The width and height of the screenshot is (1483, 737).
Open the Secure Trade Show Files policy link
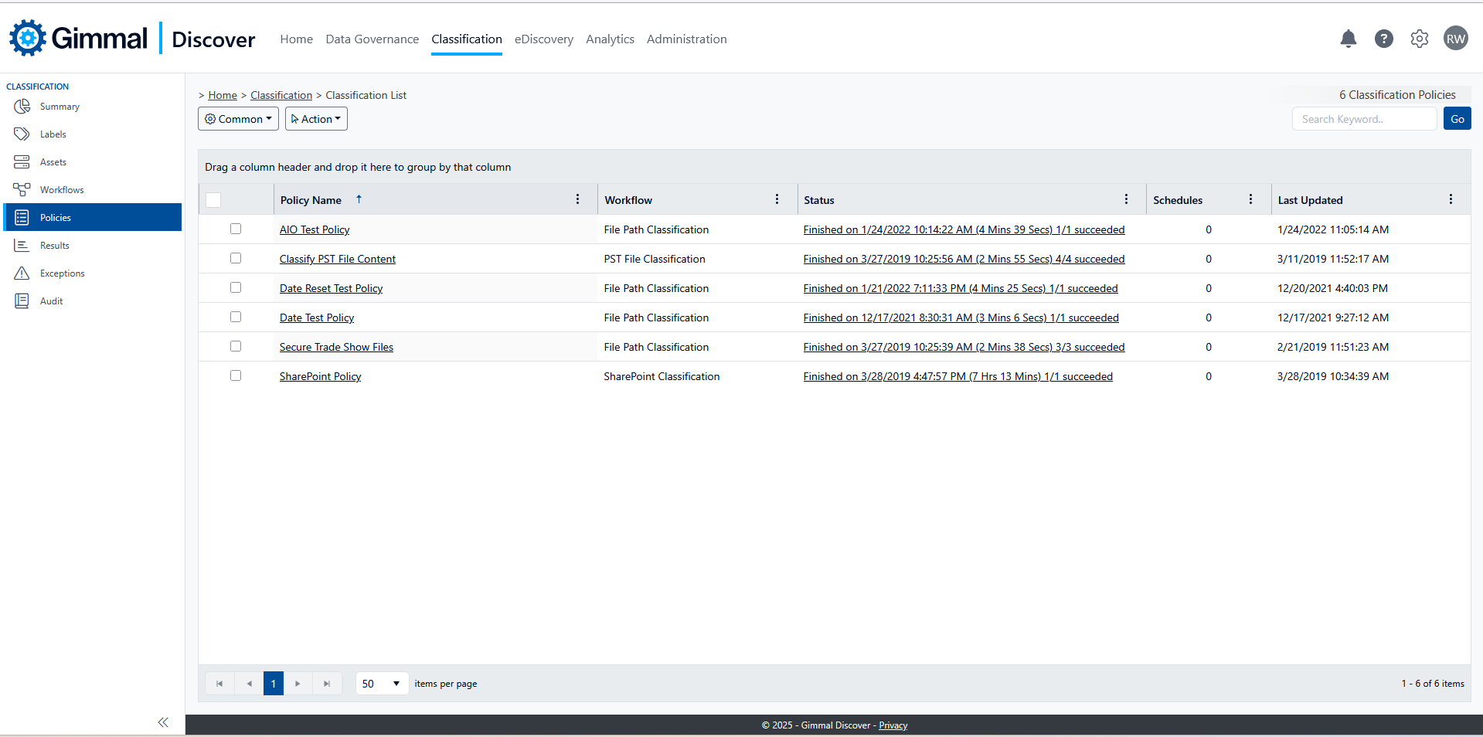(x=336, y=347)
